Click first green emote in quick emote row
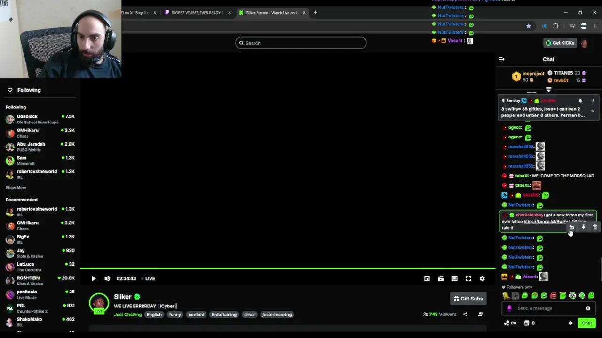 525,296
